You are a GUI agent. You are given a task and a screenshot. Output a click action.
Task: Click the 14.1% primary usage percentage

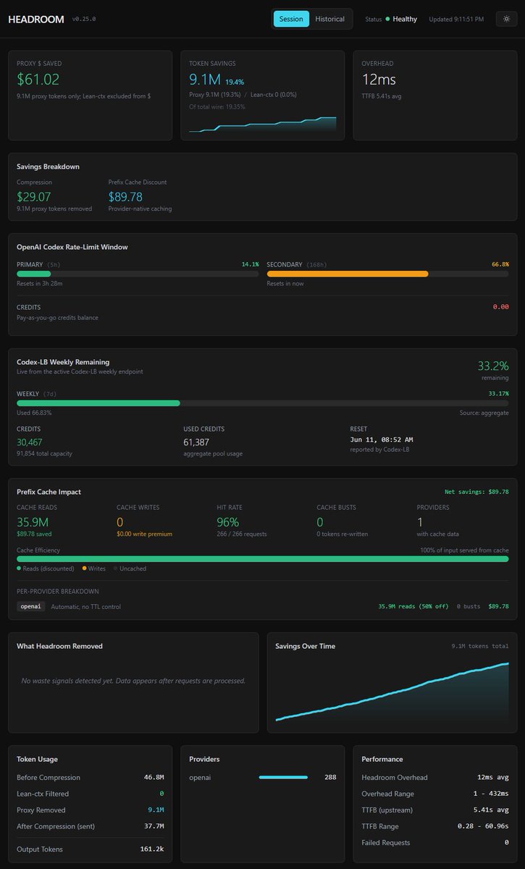click(x=250, y=264)
